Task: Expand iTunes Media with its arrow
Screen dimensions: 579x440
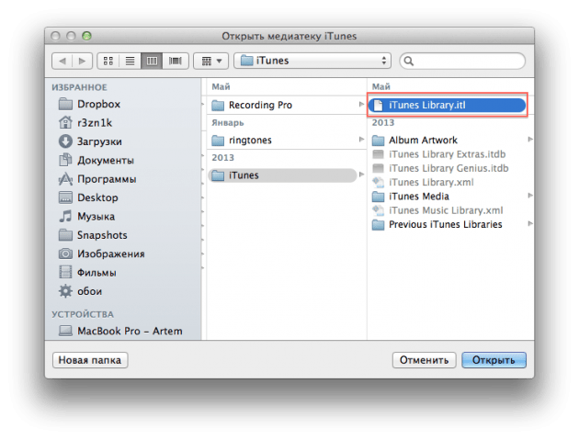Action: coord(530,196)
